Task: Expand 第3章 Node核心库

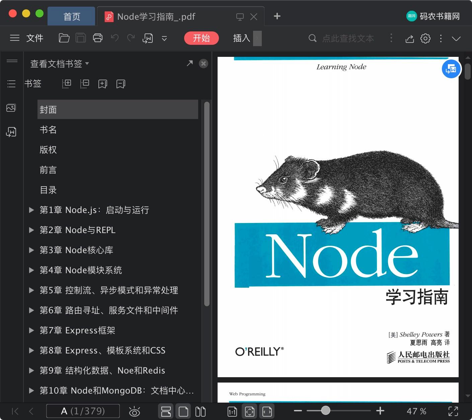Action: pyautogui.click(x=31, y=250)
